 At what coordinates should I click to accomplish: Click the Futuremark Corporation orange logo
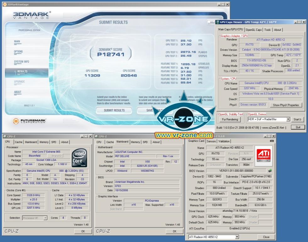(16, 121)
